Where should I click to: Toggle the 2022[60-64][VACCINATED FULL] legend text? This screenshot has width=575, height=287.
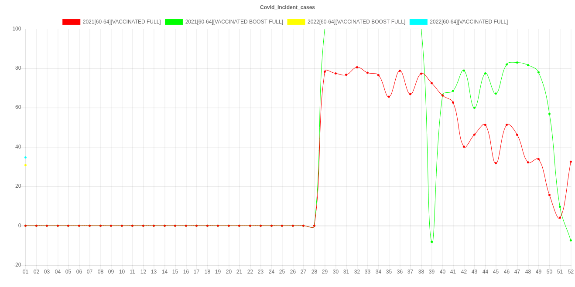(469, 22)
